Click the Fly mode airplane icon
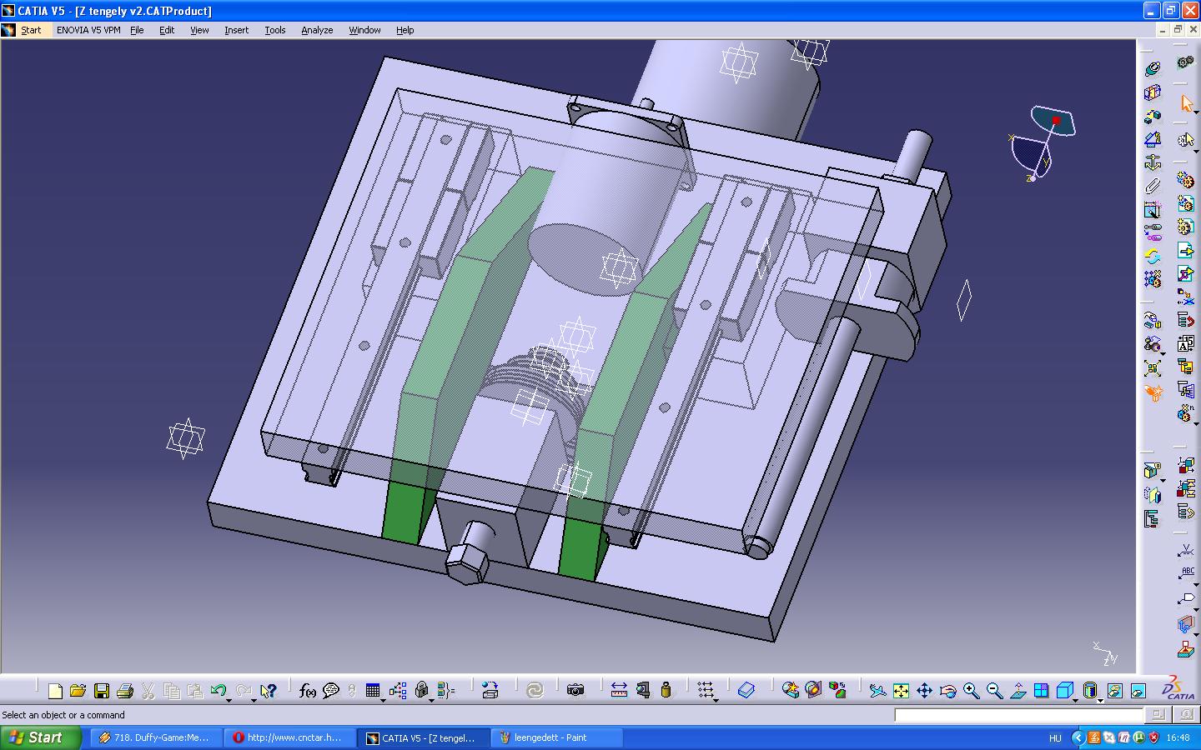The height and width of the screenshot is (750, 1201). click(x=877, y=691)
